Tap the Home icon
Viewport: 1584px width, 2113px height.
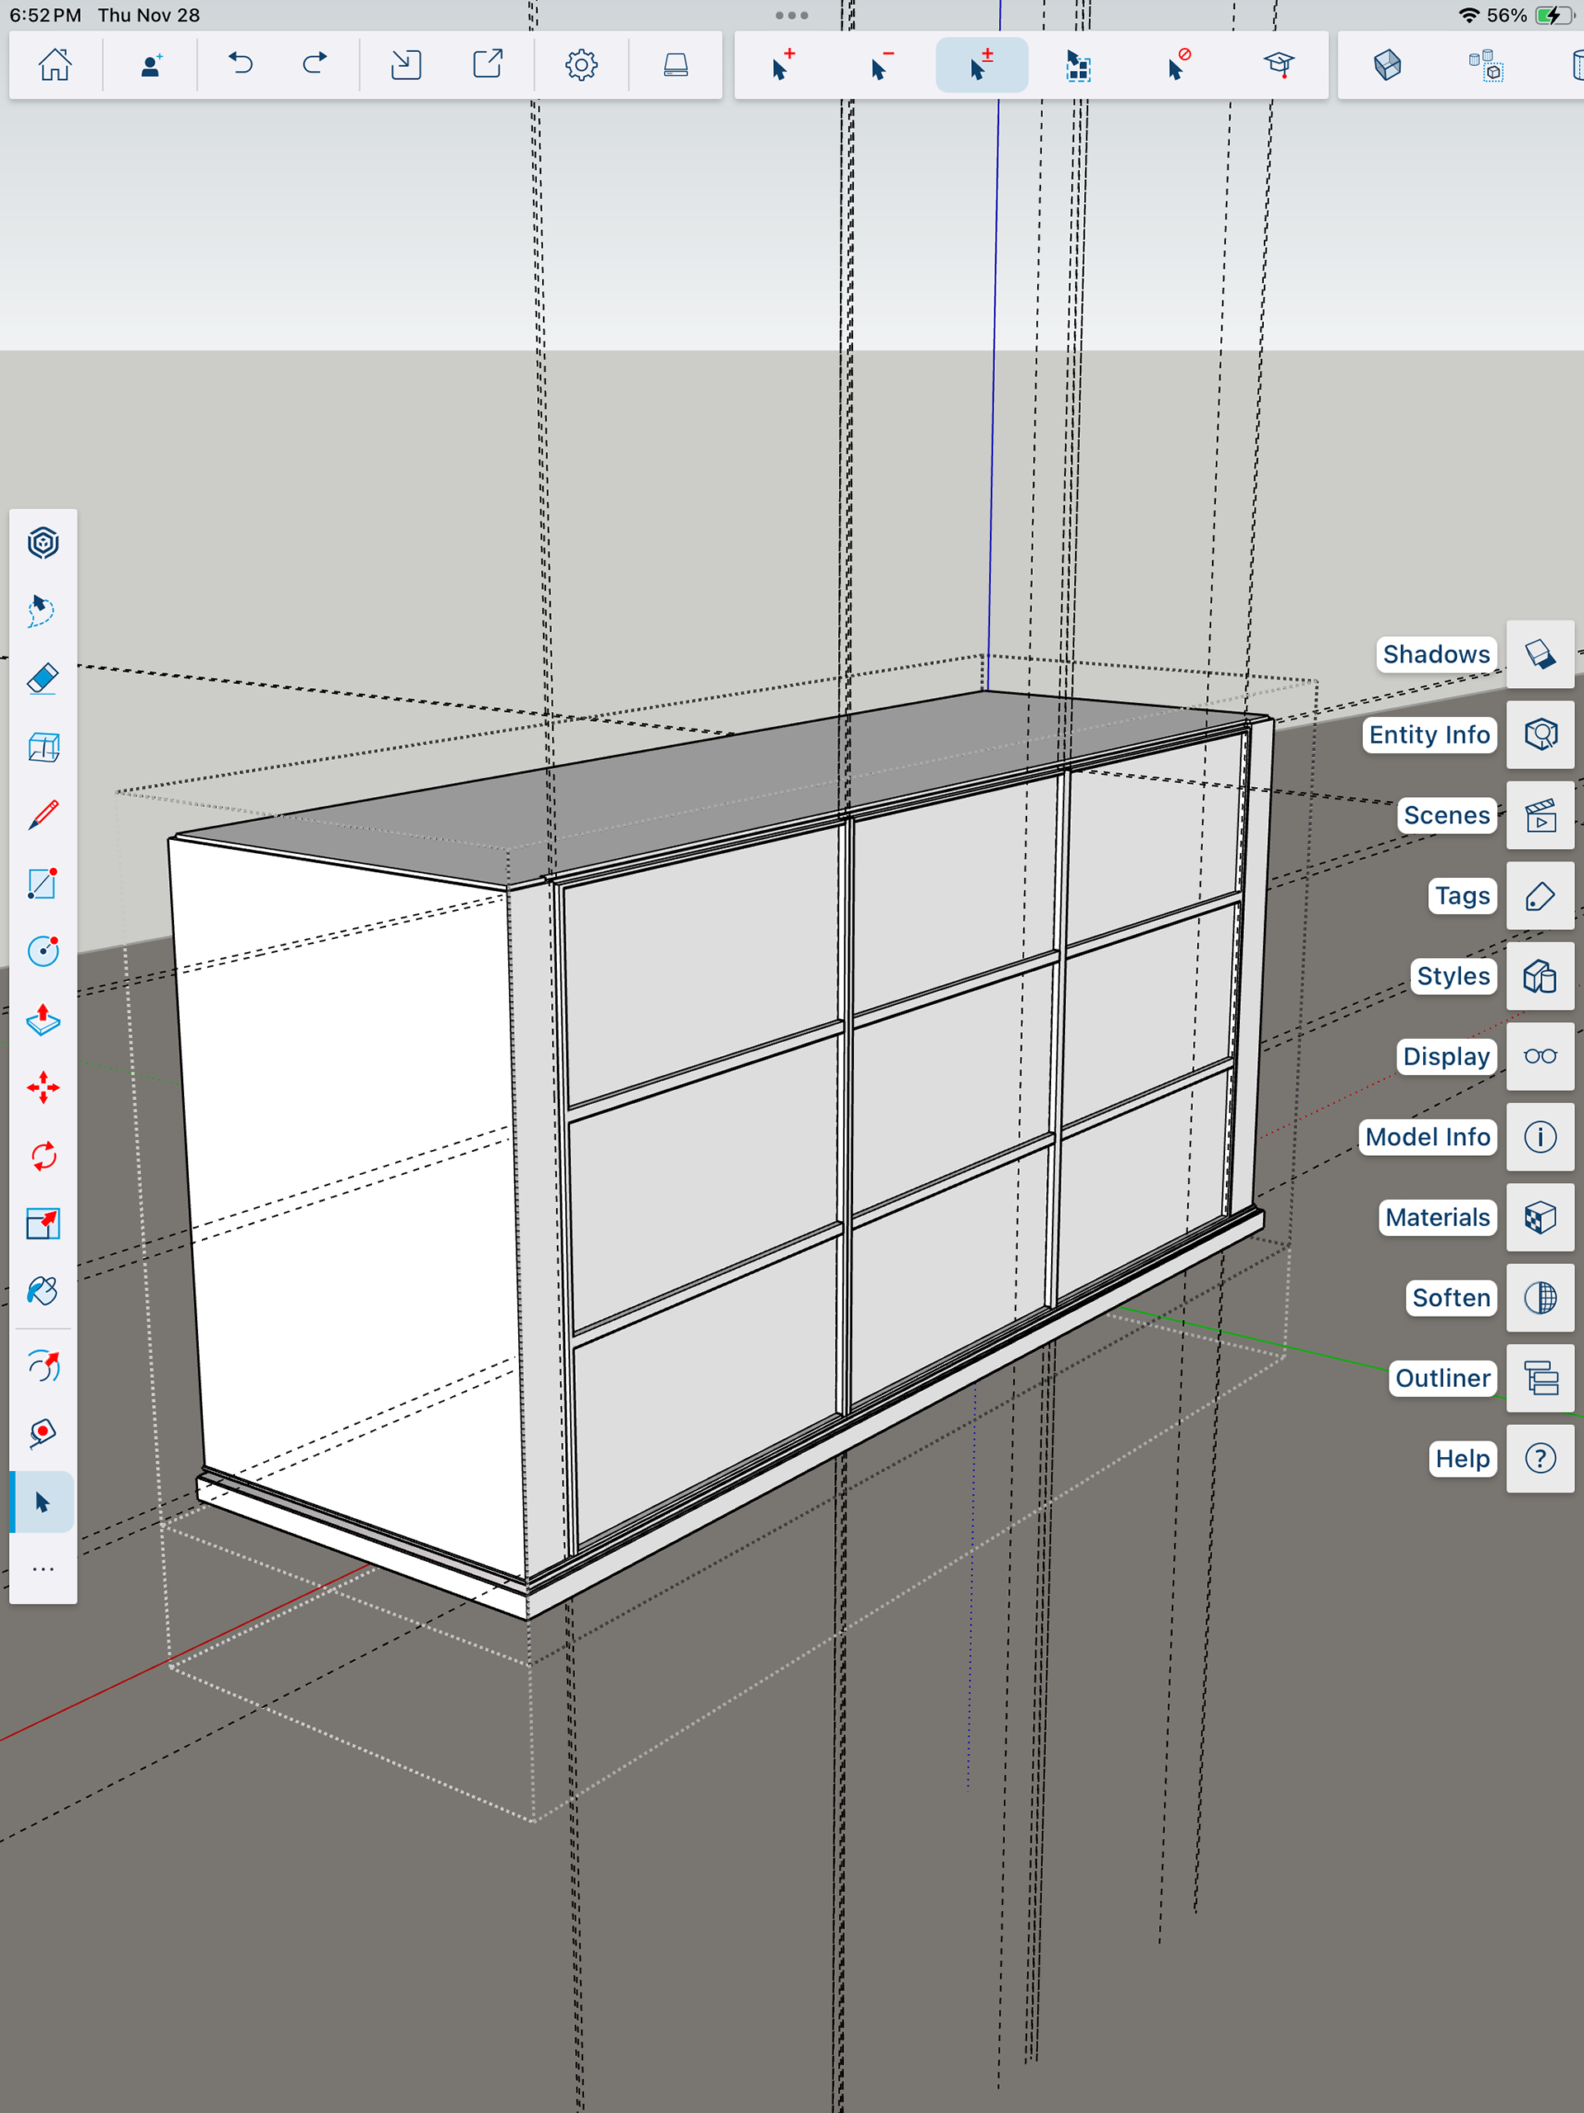(x=55, y=65)
